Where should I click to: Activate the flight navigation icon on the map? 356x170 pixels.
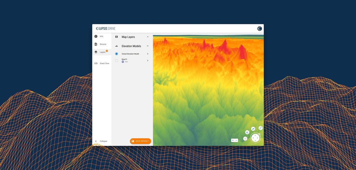click(x=247, y=132)
